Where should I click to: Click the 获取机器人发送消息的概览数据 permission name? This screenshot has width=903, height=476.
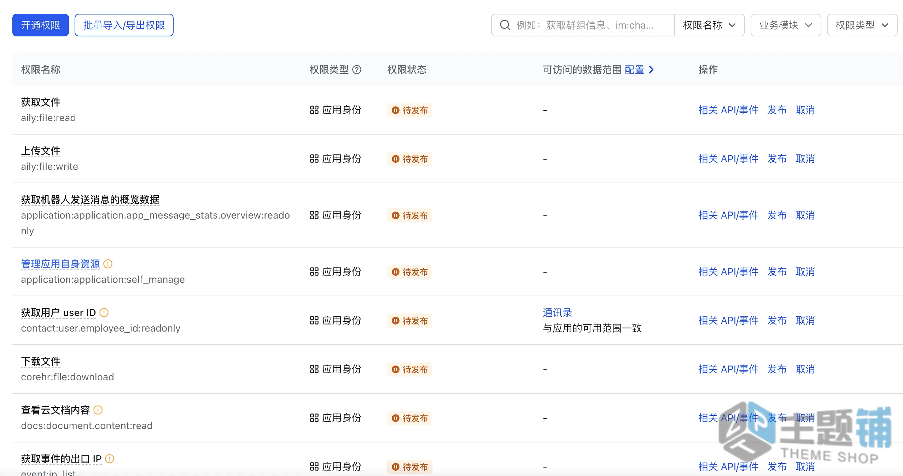coord(90,200)
